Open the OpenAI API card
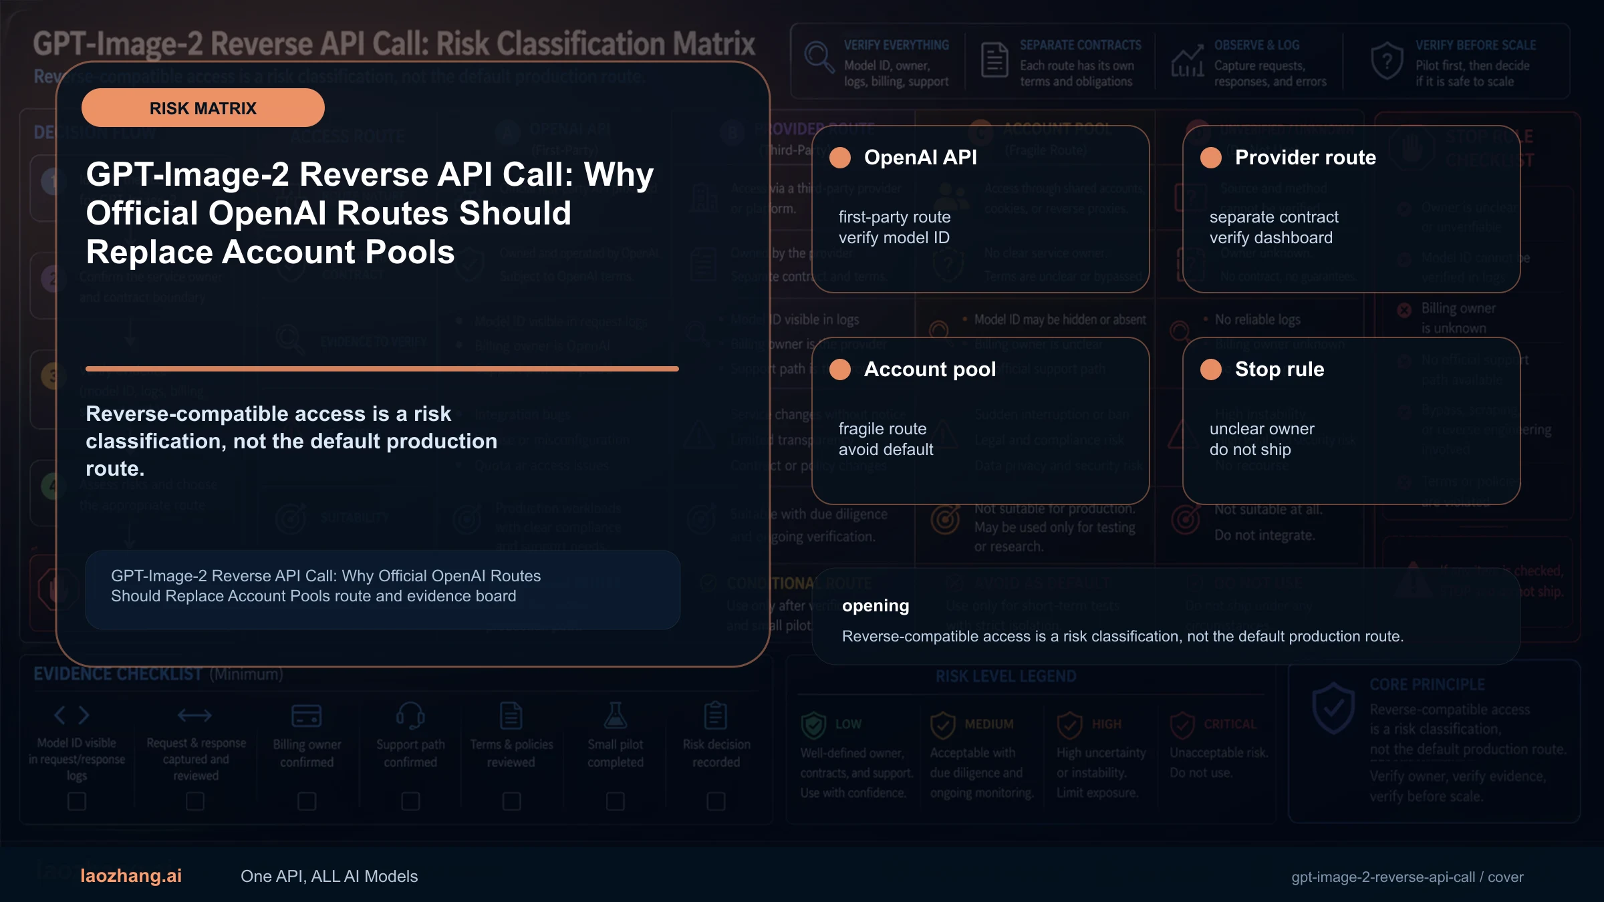Viewport: 1604px width, 902px height. click(980, 209)
